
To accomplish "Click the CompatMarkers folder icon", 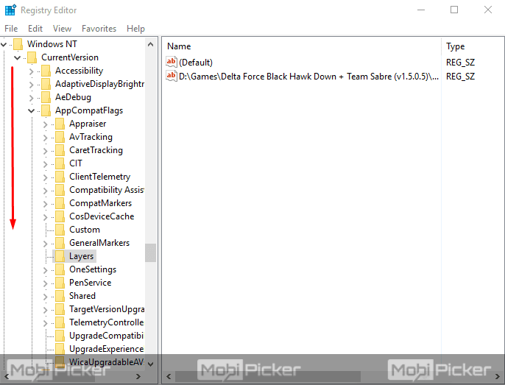I will (60, 203).
